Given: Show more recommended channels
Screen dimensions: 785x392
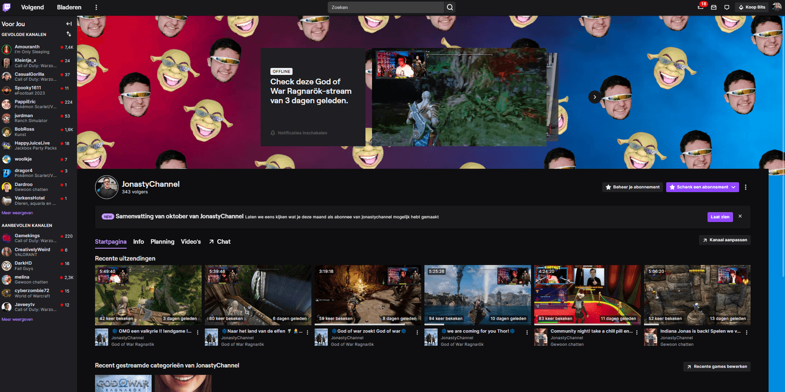Looking at the screenshot, I should (17, 319).
